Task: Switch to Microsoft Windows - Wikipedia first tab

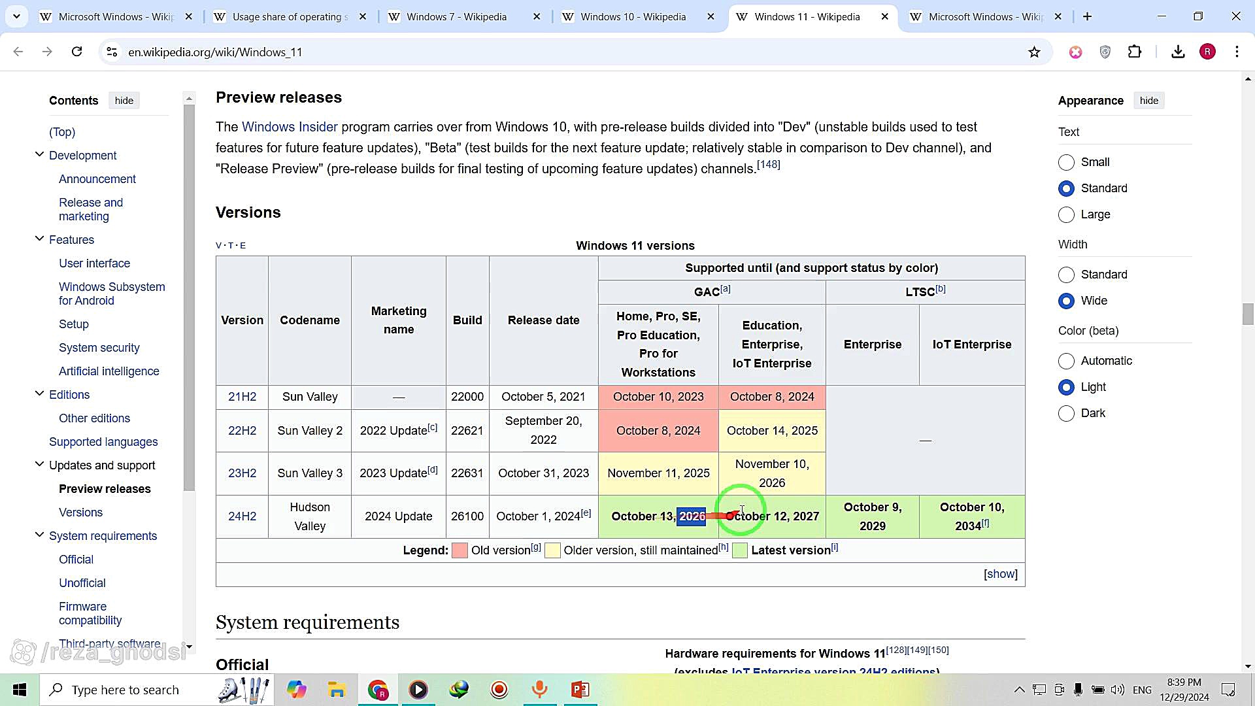Action: coord(116,16)
